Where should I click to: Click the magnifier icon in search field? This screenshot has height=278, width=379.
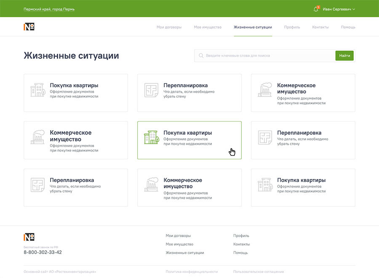pos(201,56)
